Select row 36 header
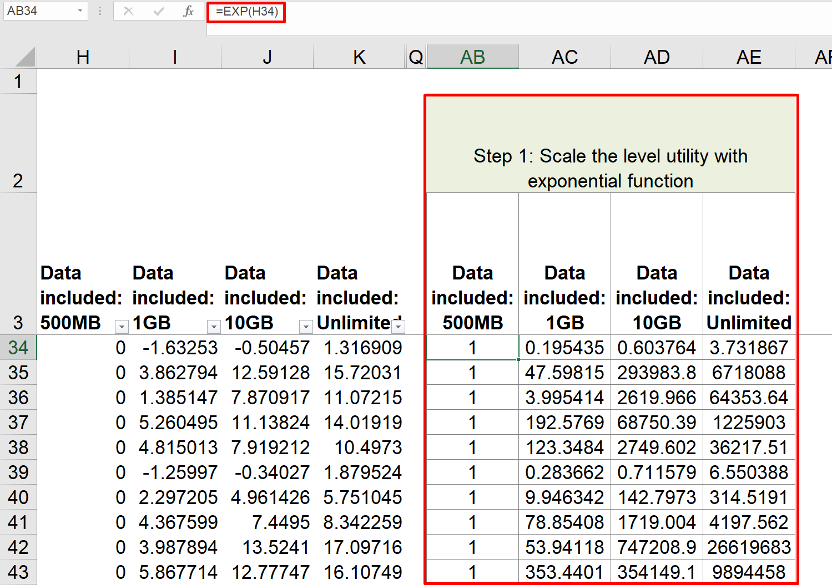Image resolution: width=832 pixels, height=585 pixels. (x=18, y=398)
